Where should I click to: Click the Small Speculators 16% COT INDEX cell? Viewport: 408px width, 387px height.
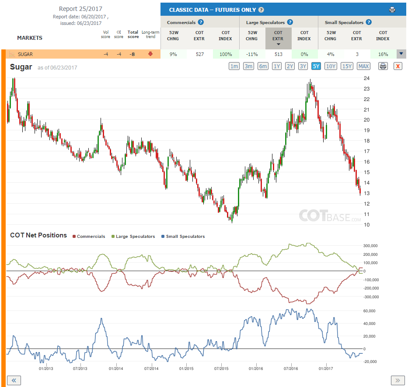point(383,54)
